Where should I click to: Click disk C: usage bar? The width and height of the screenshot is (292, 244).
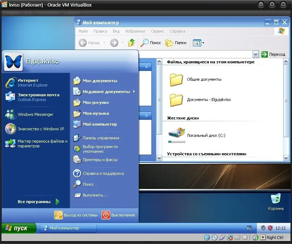[177, 142]
